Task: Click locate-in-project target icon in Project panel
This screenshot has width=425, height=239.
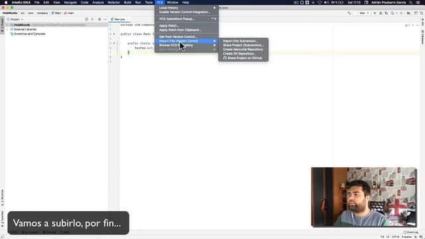Action: pos(86,19)
